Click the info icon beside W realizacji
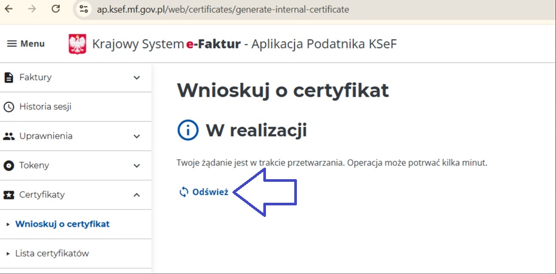 point(188,130)
